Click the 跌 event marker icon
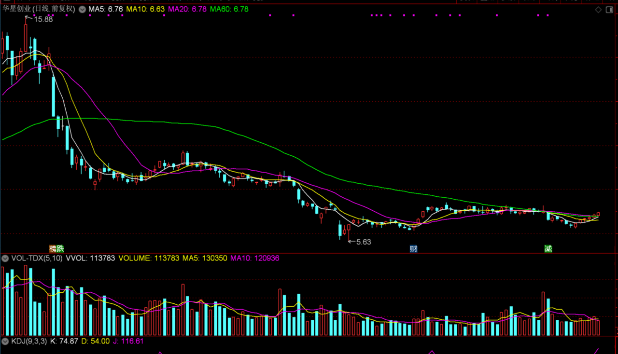 pyautogui.click(x=60, y=249)
